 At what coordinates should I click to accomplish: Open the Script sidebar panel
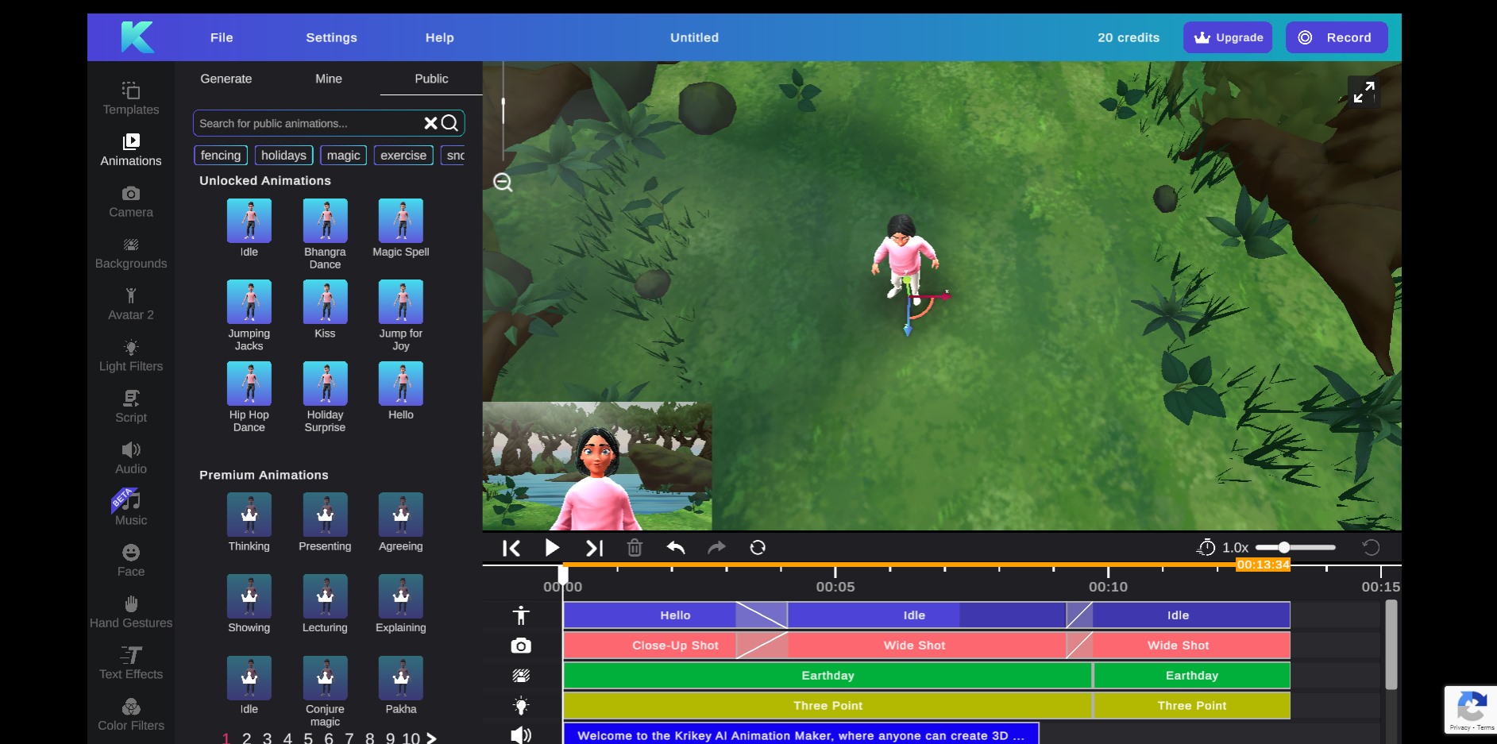131,407
